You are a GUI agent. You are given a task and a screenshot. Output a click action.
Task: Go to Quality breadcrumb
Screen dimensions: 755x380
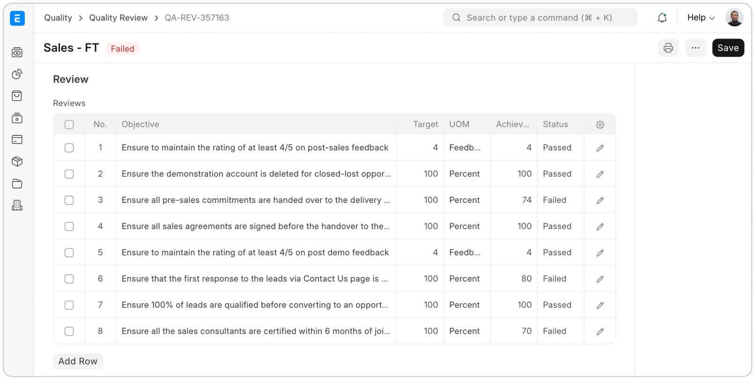coord(58,18)
